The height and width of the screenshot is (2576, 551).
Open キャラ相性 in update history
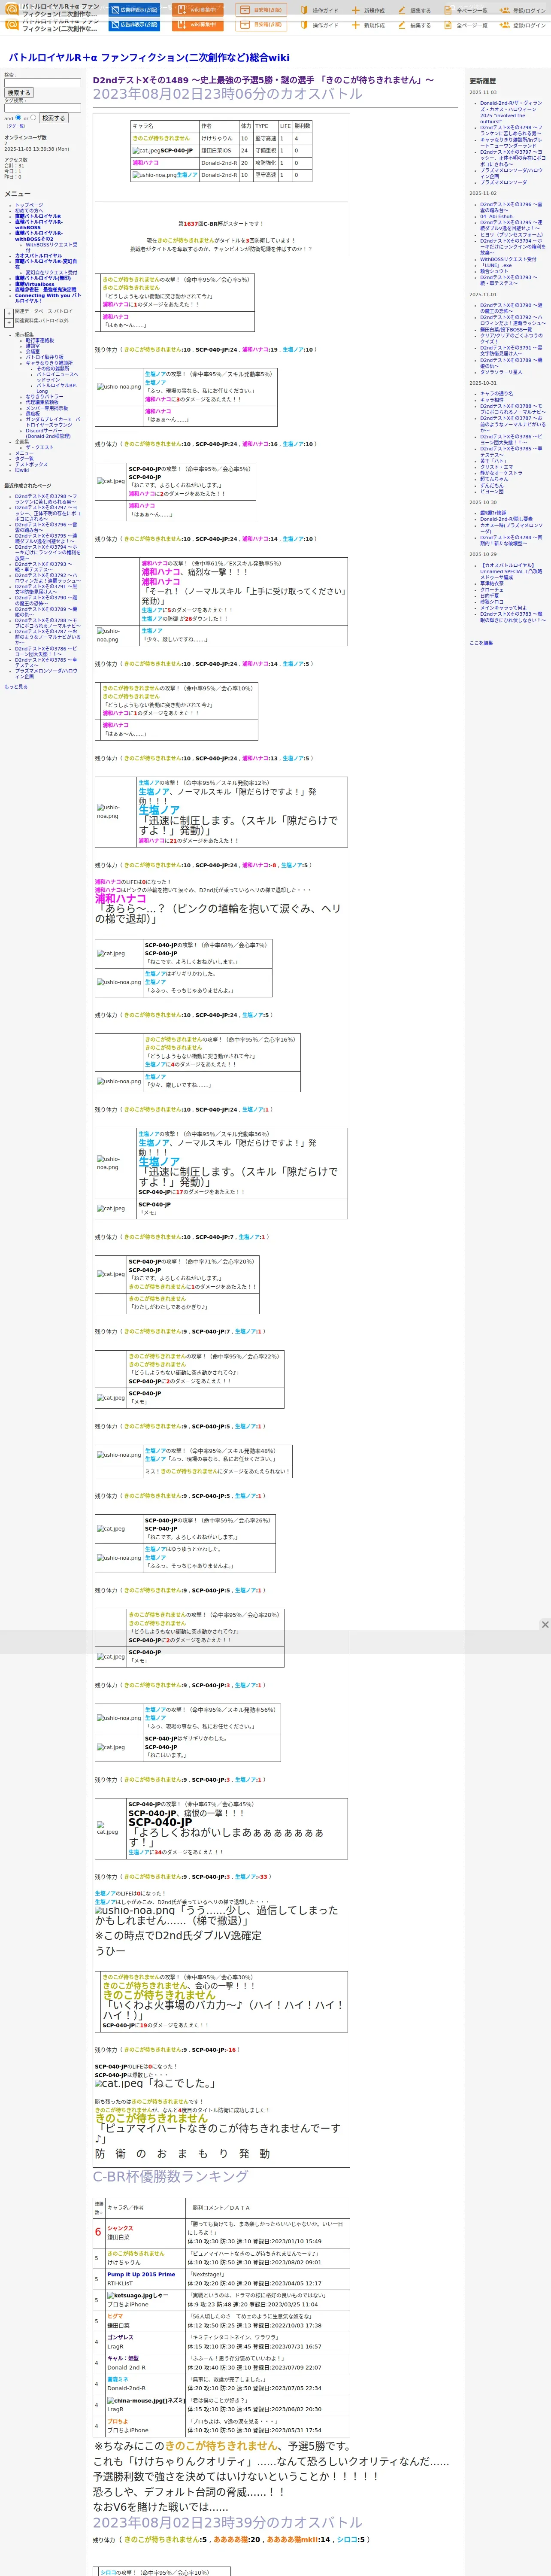coord(492,400)
